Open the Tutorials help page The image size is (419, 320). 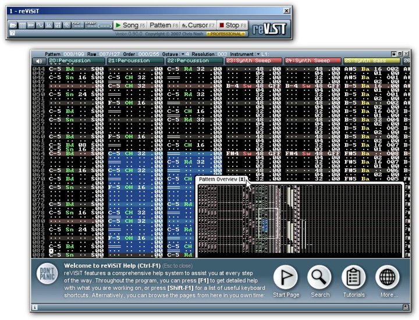[354, 282]
